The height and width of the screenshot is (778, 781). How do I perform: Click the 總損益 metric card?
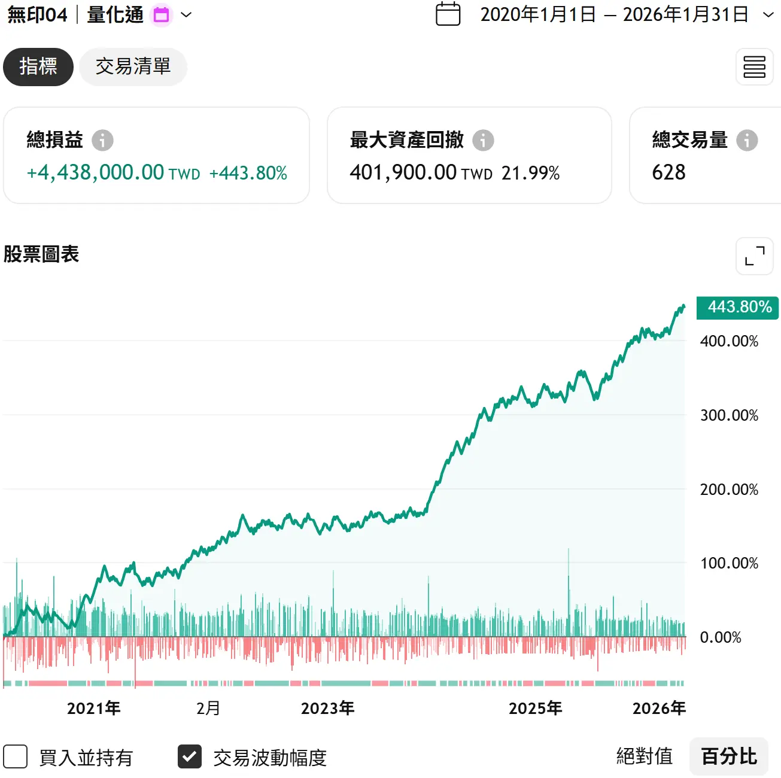(156, 156)
